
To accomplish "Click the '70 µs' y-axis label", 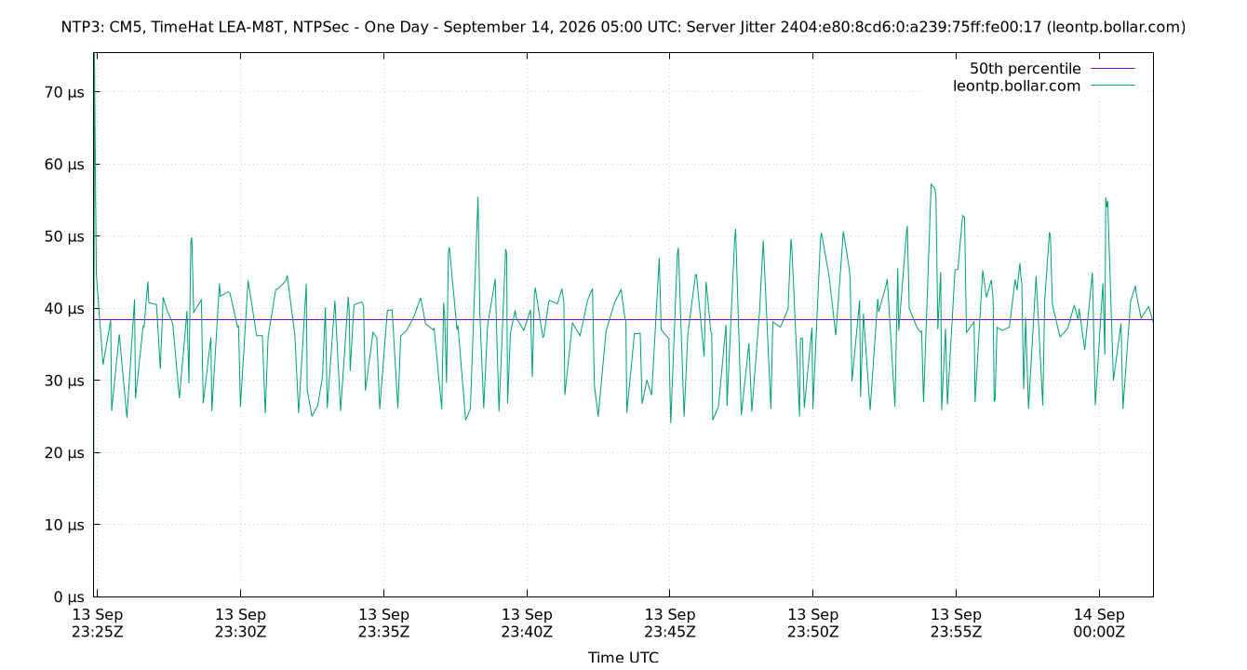I will pos(63,92).
